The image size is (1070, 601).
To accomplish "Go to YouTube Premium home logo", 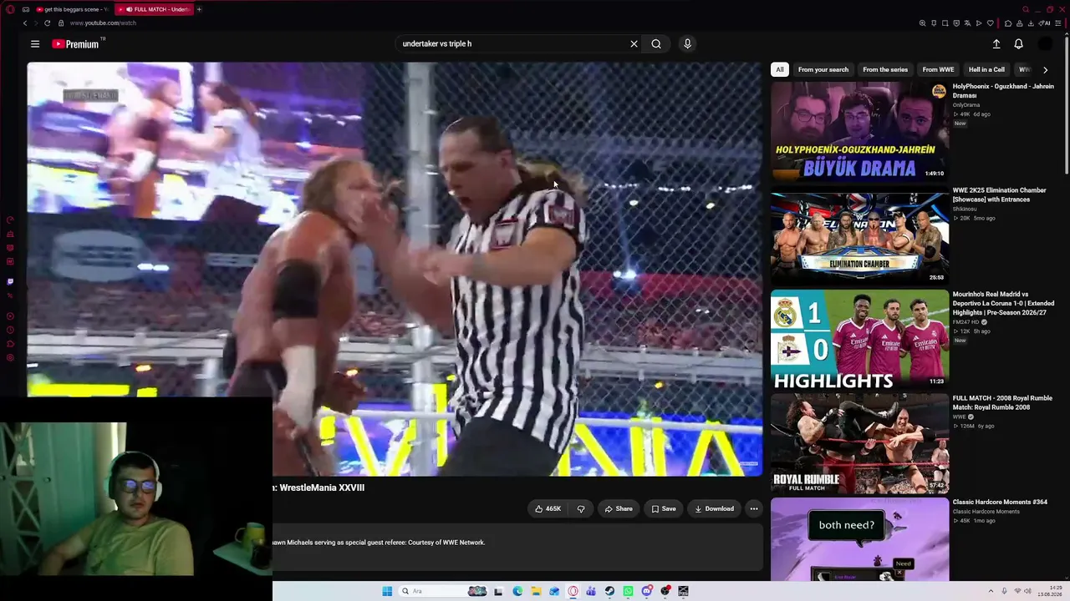I will (75, 43).
